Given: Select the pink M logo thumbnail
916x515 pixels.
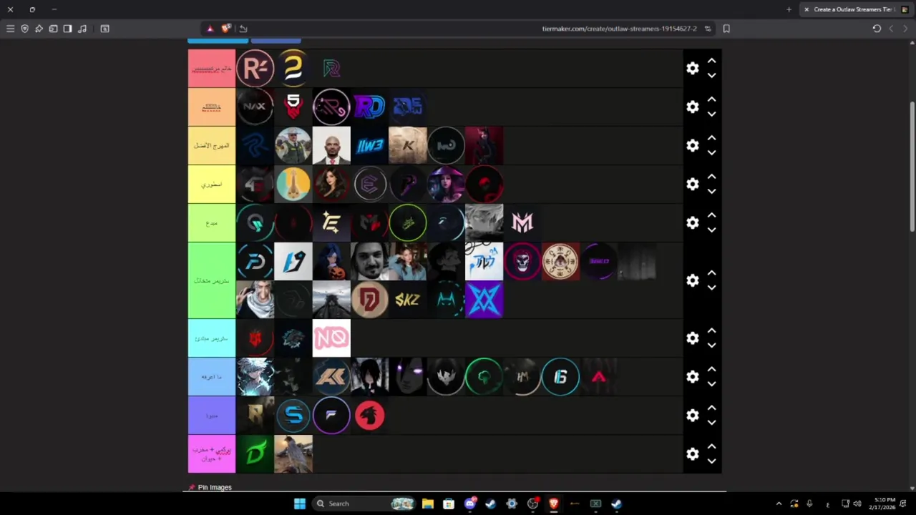Looking at the screenshot, I should point(522,222).
